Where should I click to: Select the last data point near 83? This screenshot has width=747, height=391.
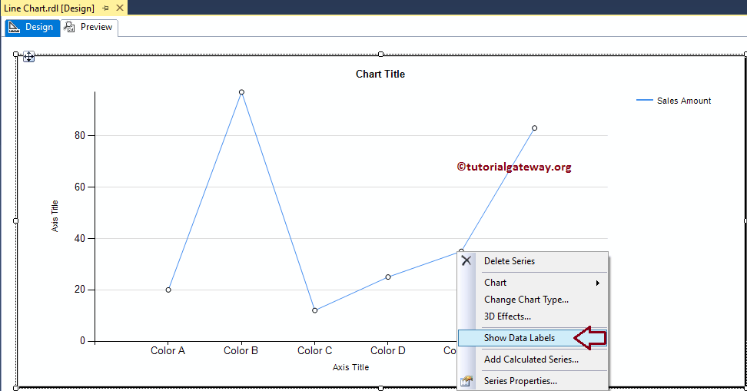(x=535, y=128)
